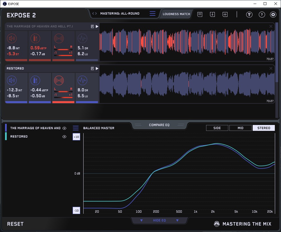Switch to the SIDE channel view

[x=217, y=128]
